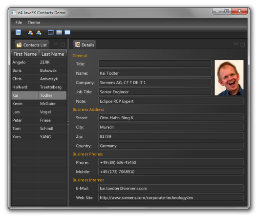257x216 pixels.
Task: Maximize the Contacts List panel
Action: [63, 44]
